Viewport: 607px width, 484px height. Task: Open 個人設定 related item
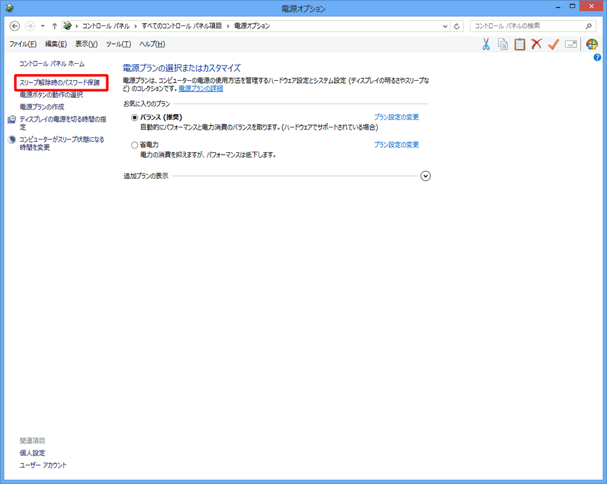(32, 453)
